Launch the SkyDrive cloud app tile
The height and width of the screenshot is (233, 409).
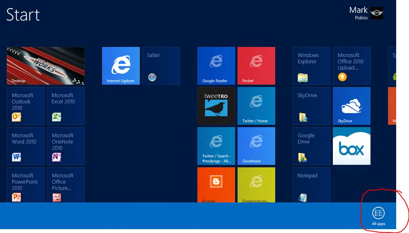[x=352, y=106]
